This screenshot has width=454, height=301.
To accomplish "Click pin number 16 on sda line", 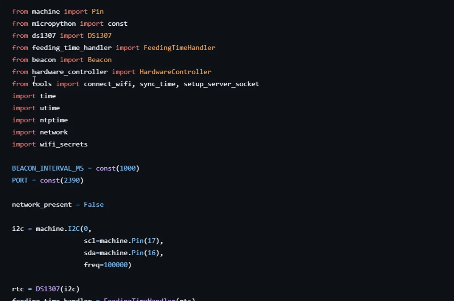I will pos(151,253).
